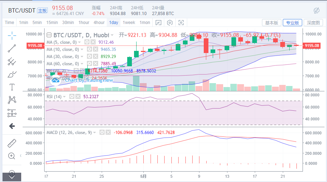The image size is (327, 182).
Task: Open settings for MA 60 indicator
Action: 89,63
